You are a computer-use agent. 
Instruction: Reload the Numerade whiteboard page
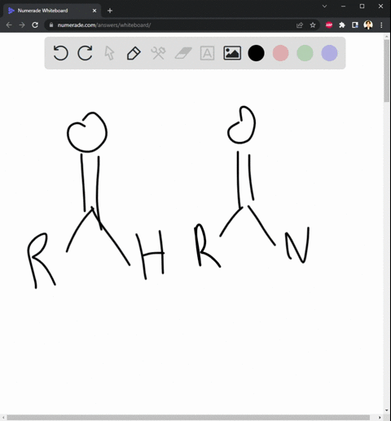point(35,25)
